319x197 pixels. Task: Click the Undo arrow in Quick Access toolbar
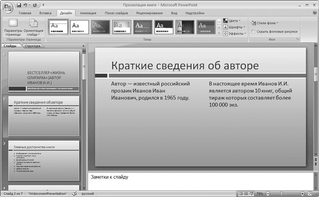(x=26, y=5)
